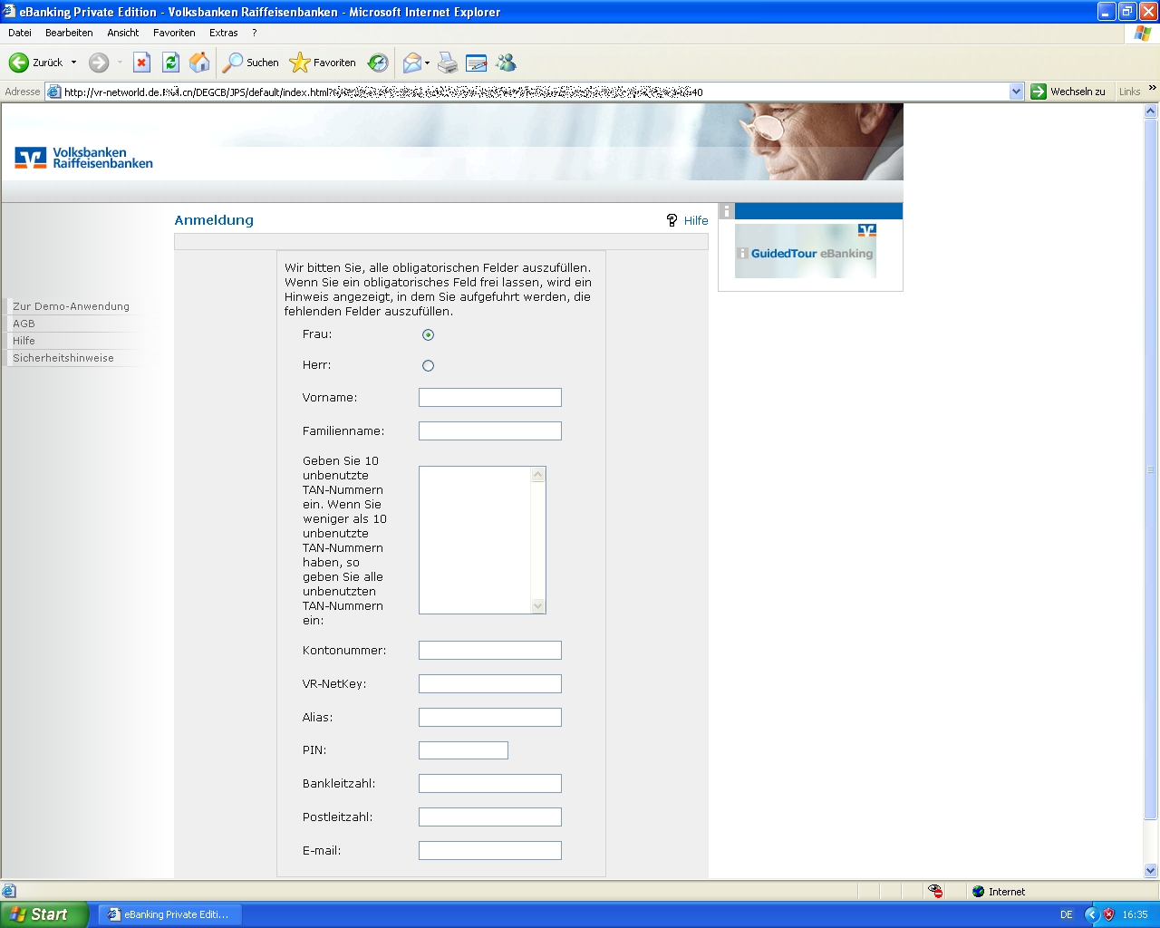Select the Frau radio button
The width and height of the screenshot is (1160, 928).
point(429,335)
